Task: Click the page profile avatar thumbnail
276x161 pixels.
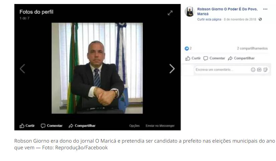Action: [x=190, y=12]
